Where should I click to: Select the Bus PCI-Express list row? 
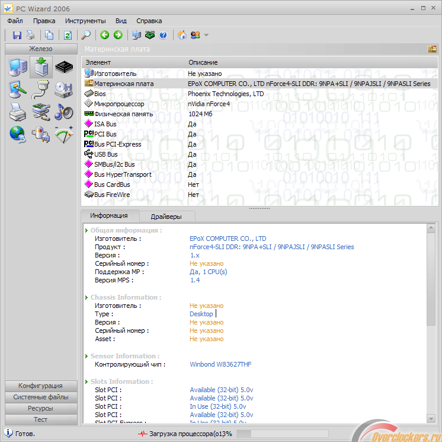pyautogui.click(x=260, y=144)
